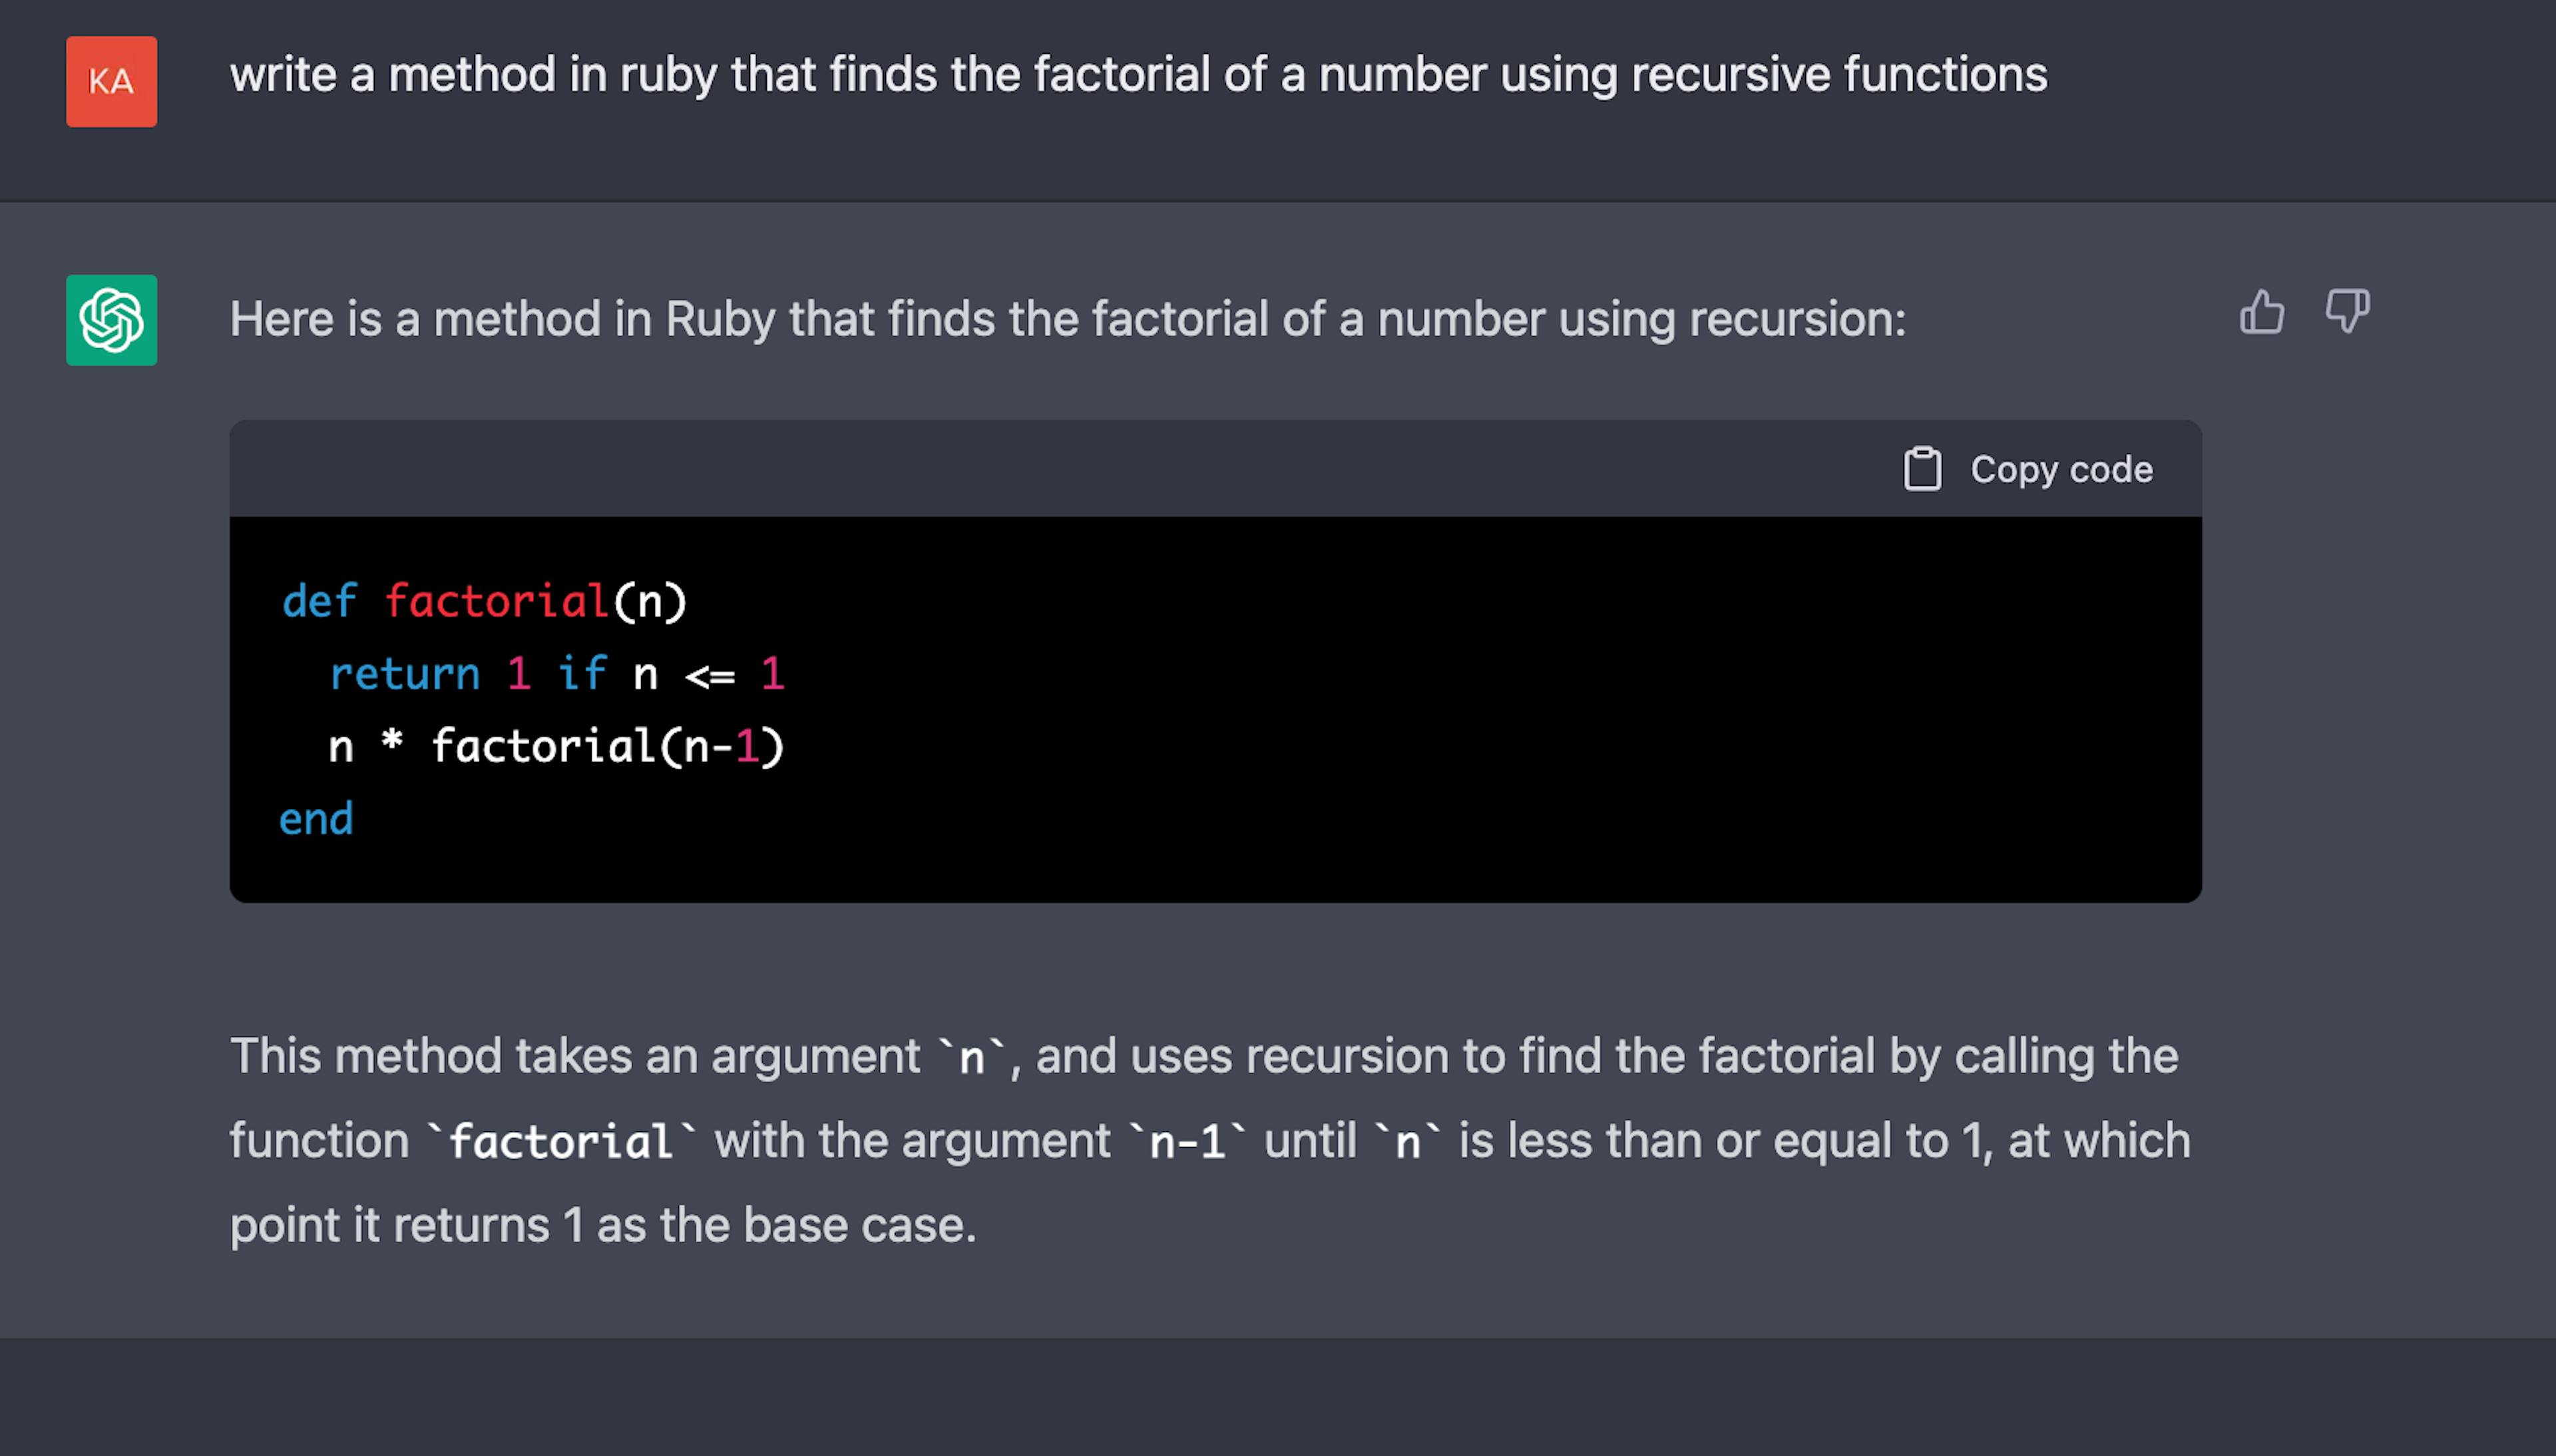Click the clipboard icon in code header
The image size is (2556, 1456).
(x=1922, y=469)
